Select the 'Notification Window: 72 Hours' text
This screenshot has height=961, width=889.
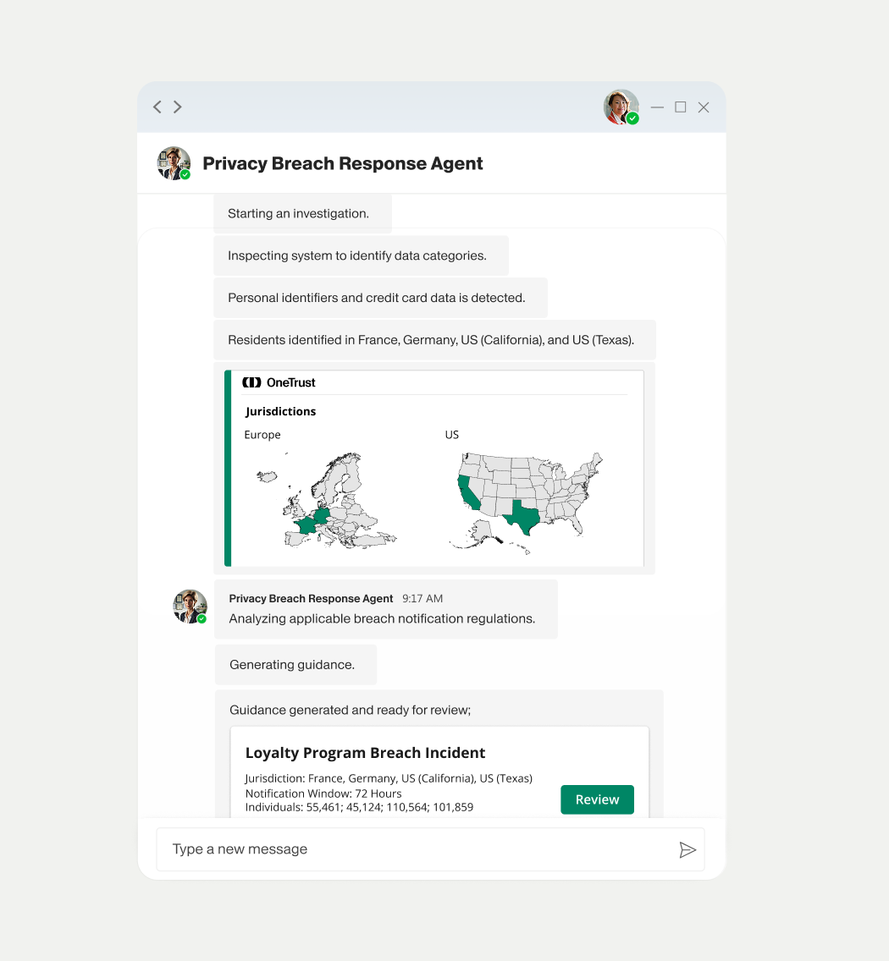point(324,794)
